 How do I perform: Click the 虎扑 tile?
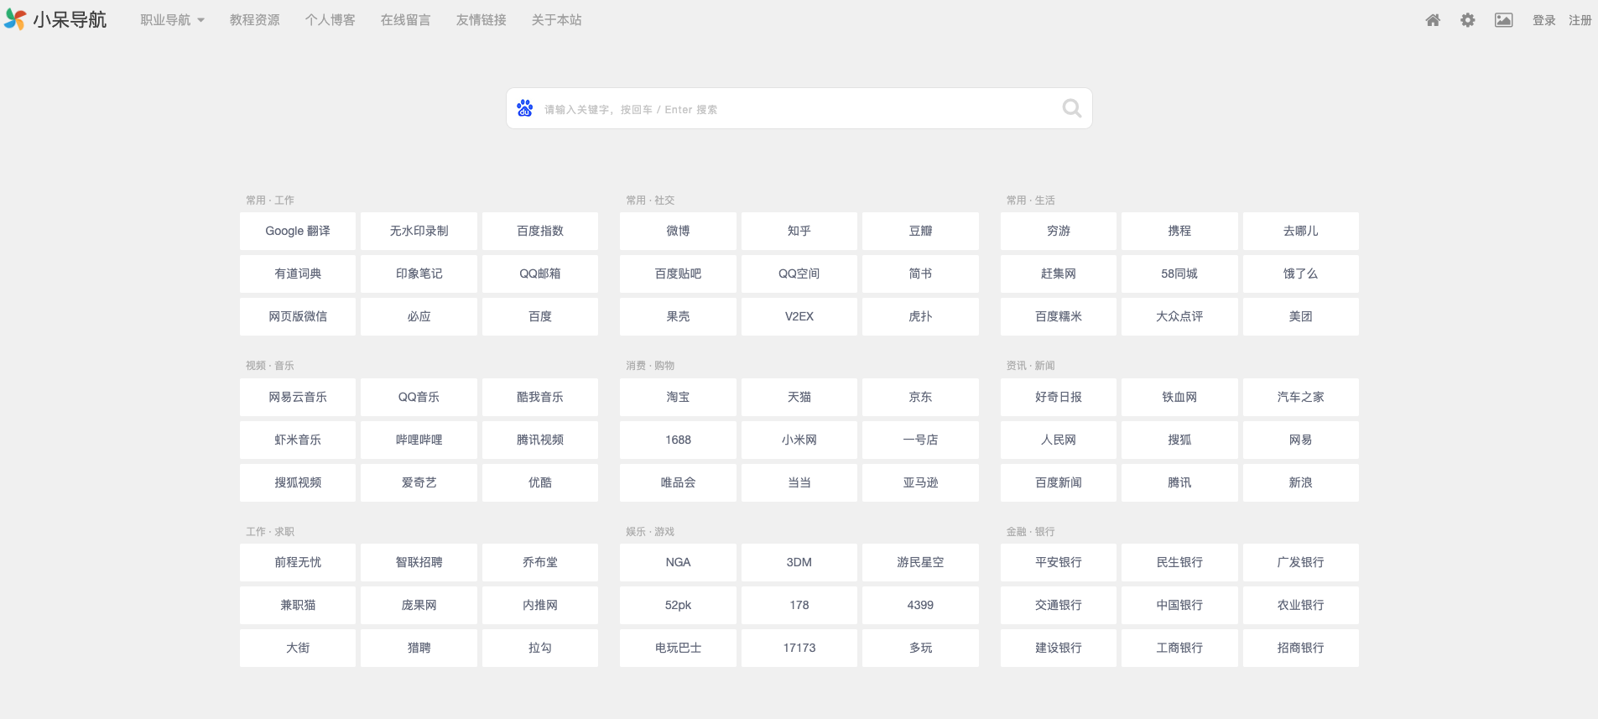[x=920, y=316]
